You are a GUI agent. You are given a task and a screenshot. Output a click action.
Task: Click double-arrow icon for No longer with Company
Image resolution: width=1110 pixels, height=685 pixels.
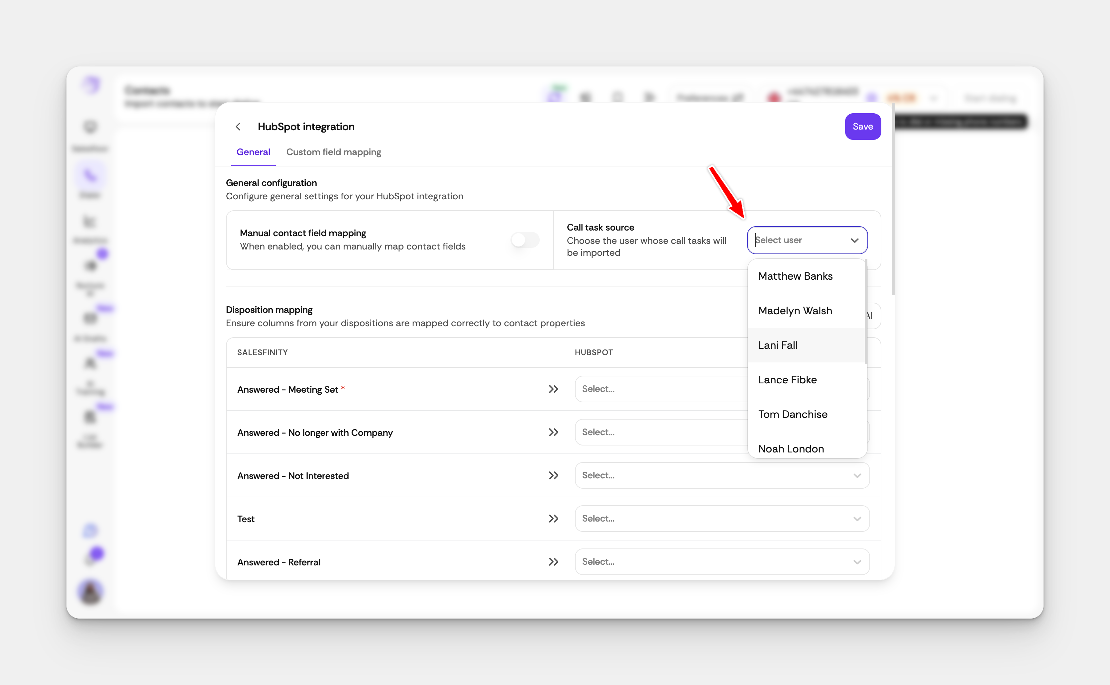coord(553,432)
